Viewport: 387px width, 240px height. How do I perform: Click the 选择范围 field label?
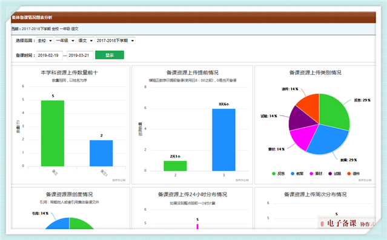pos(25,41)
